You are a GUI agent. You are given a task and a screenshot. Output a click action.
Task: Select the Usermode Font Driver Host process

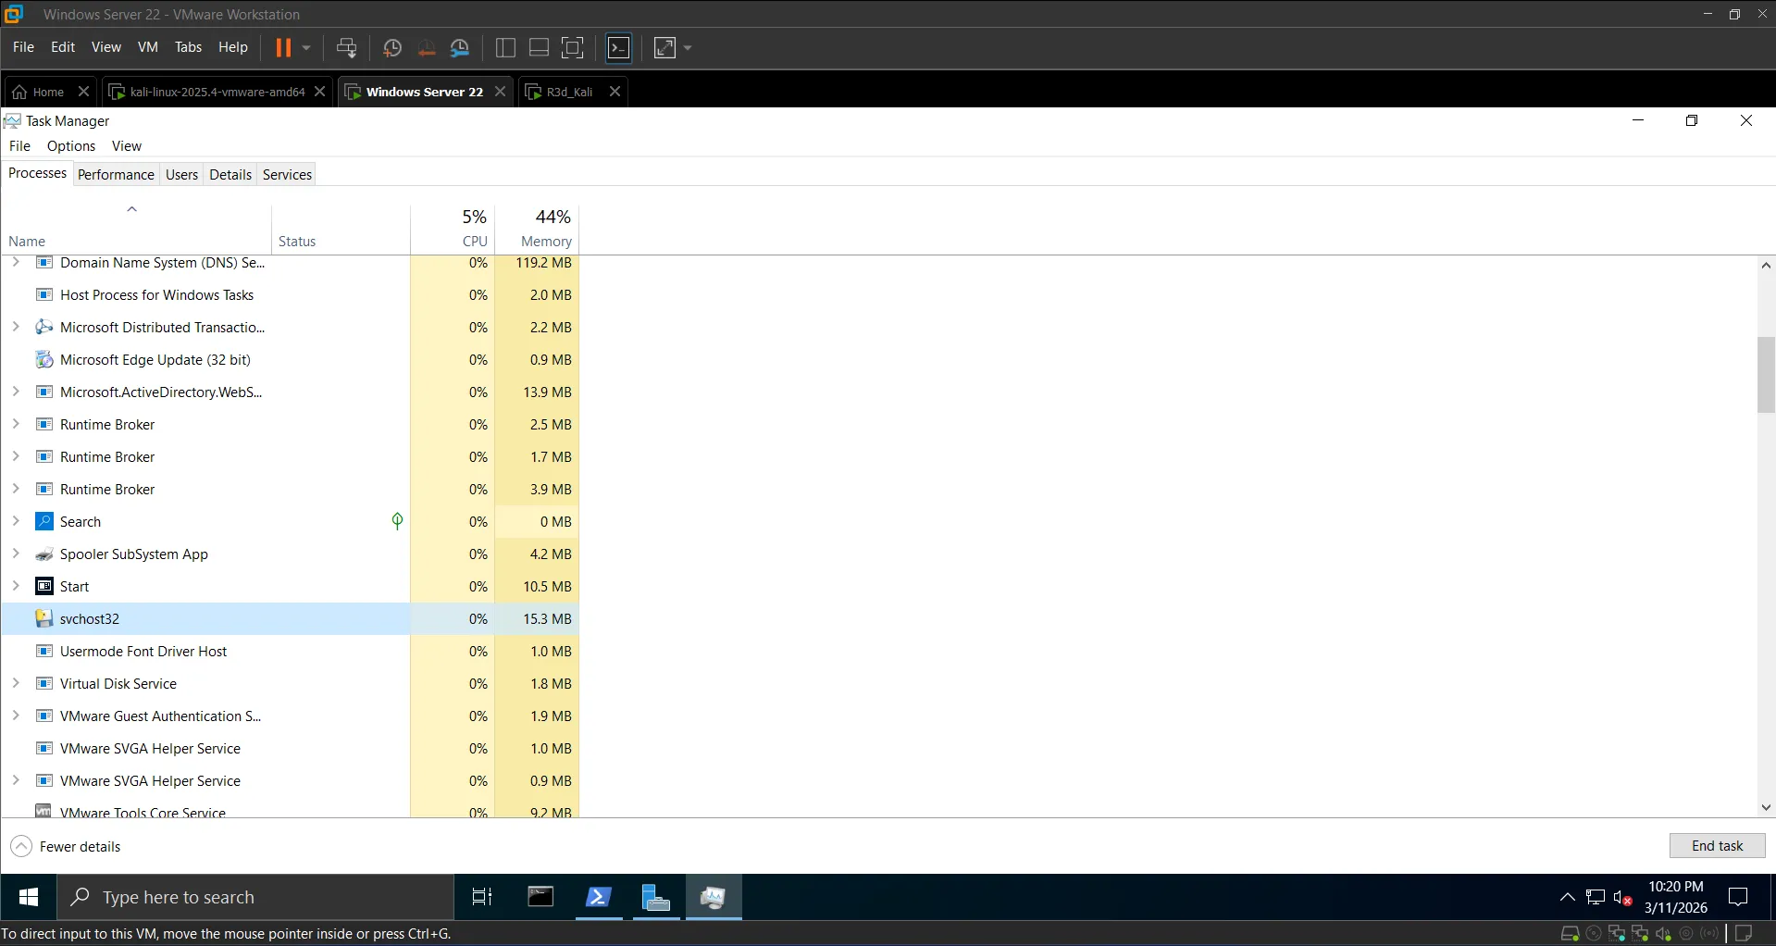click(290, 652)
